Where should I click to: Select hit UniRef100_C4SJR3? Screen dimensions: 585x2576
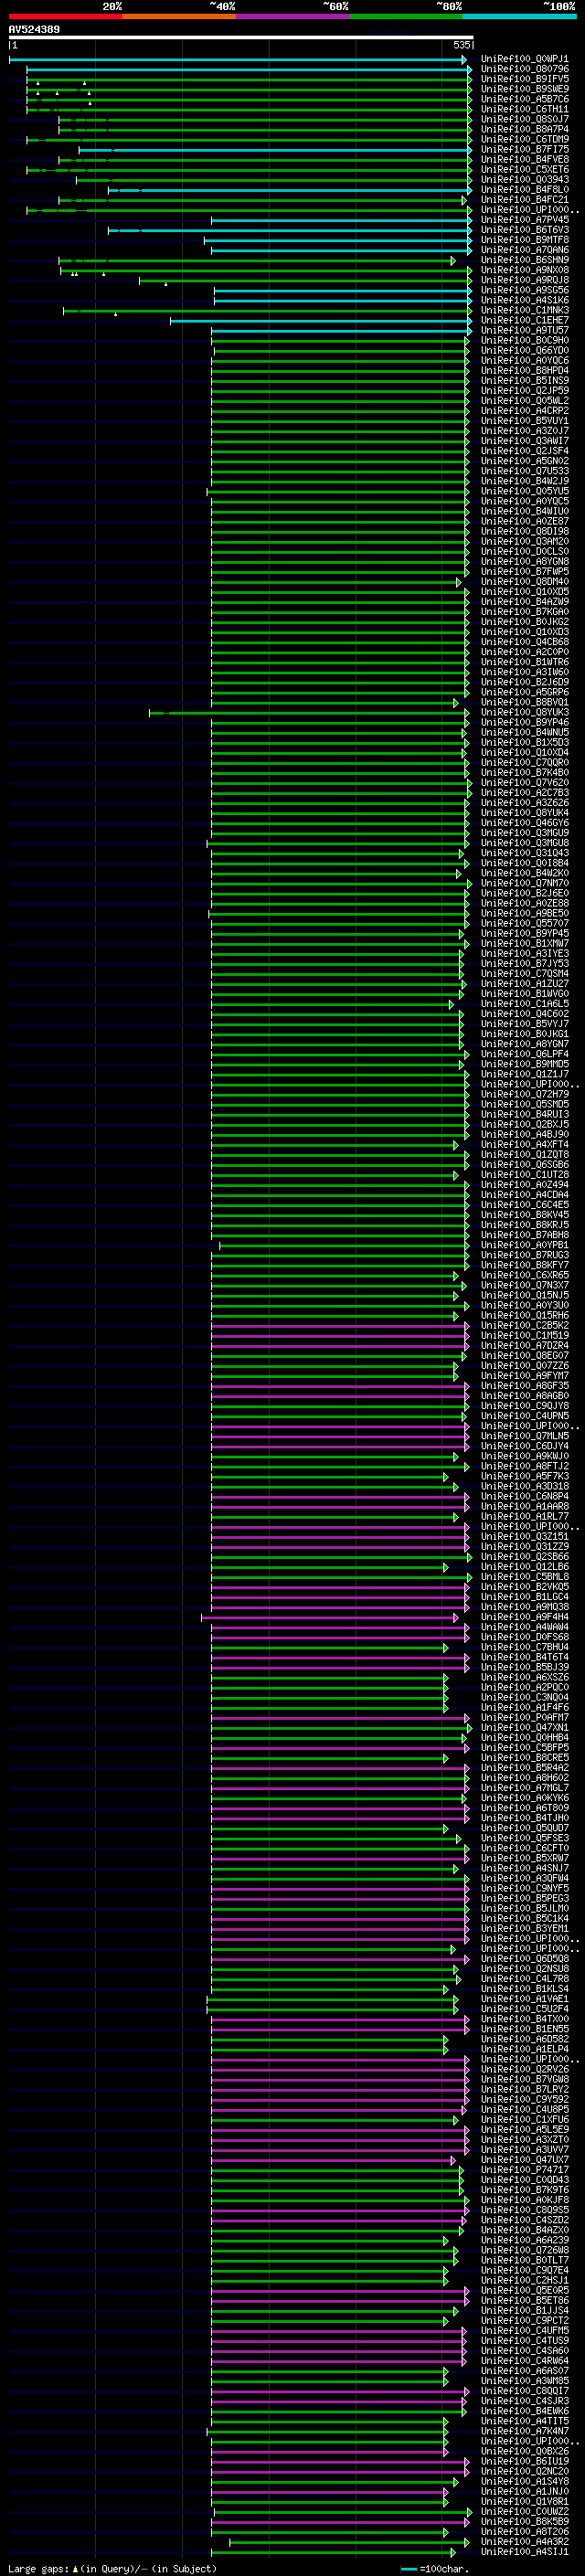click(525, 2402)
